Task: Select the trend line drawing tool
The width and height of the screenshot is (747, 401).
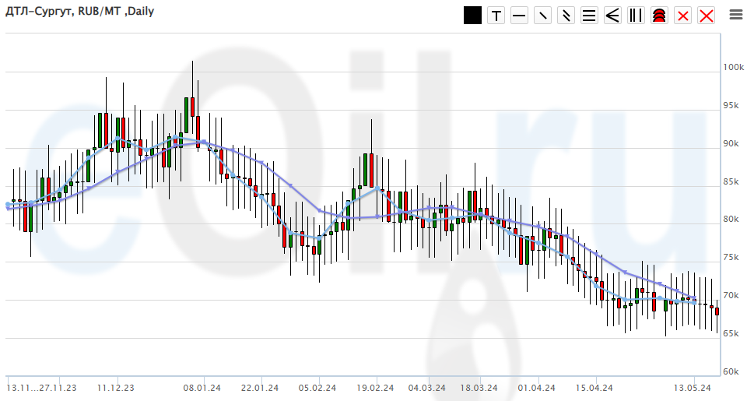Action: tap(542, 15)
